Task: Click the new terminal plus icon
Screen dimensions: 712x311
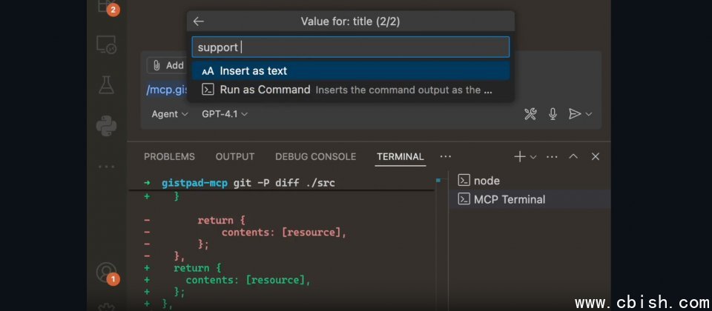Action: (520, 156)
